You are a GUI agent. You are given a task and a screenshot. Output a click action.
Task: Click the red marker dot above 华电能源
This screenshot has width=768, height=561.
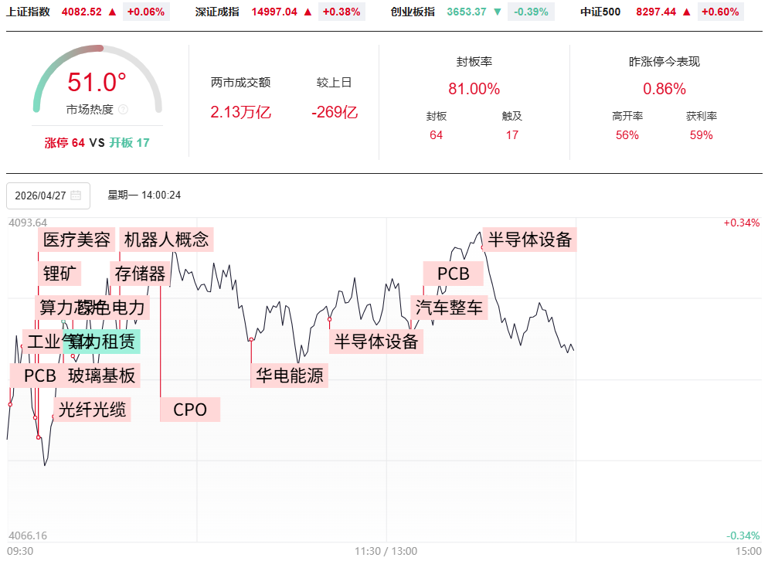click(x=252, y=339)
